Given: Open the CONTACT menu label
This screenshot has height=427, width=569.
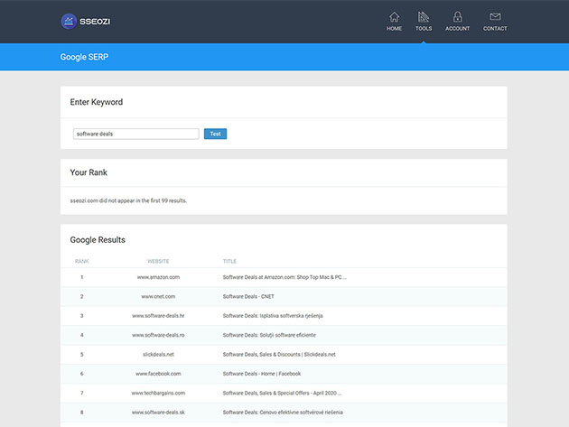Looking at the screenshot, I should (495, 29).
